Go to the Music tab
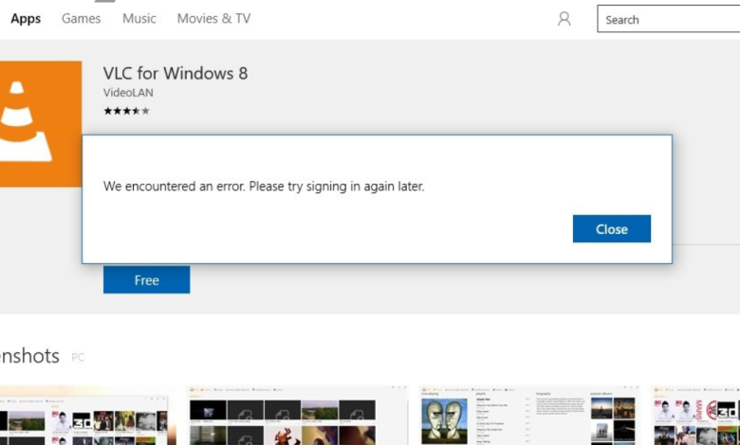 pyautogui.click(x=139, y=18)
